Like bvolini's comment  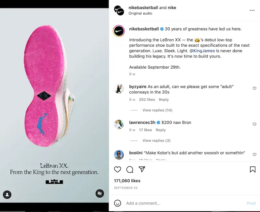(254, 154)
